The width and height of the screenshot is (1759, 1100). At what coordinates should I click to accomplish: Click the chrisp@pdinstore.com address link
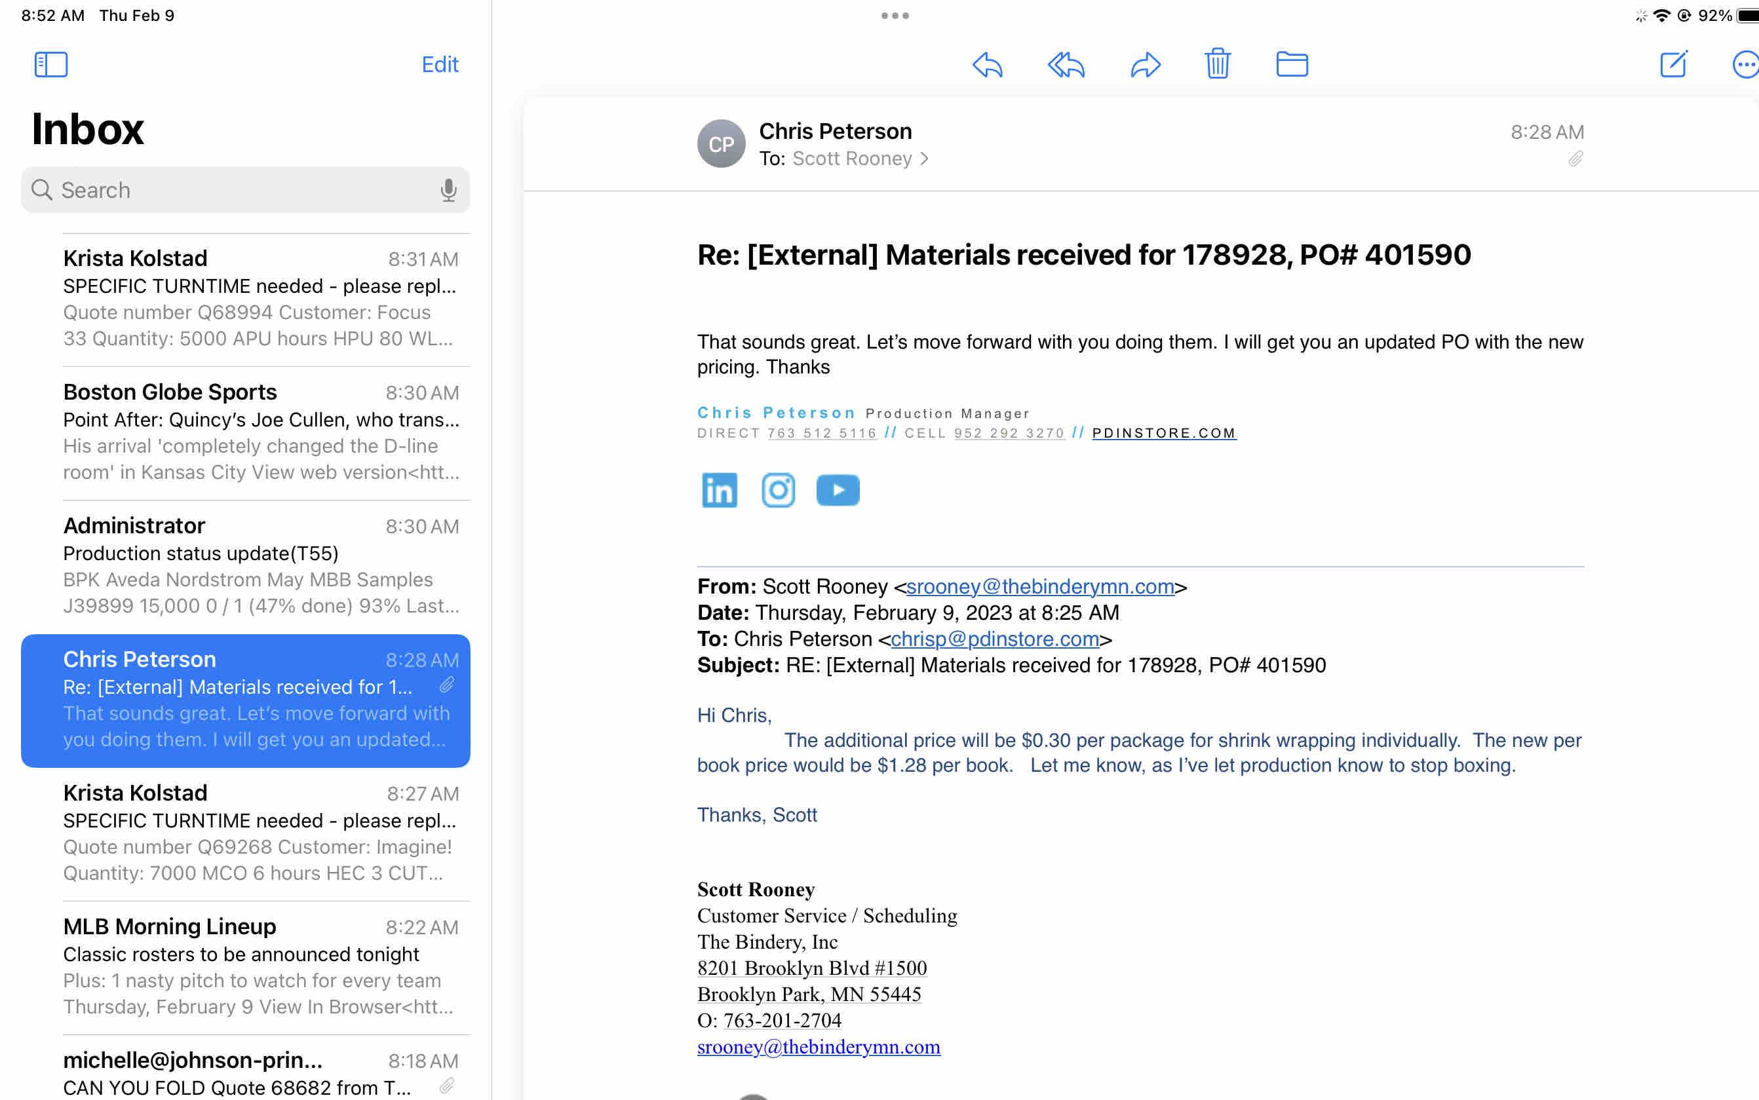(x=995, y=639)
